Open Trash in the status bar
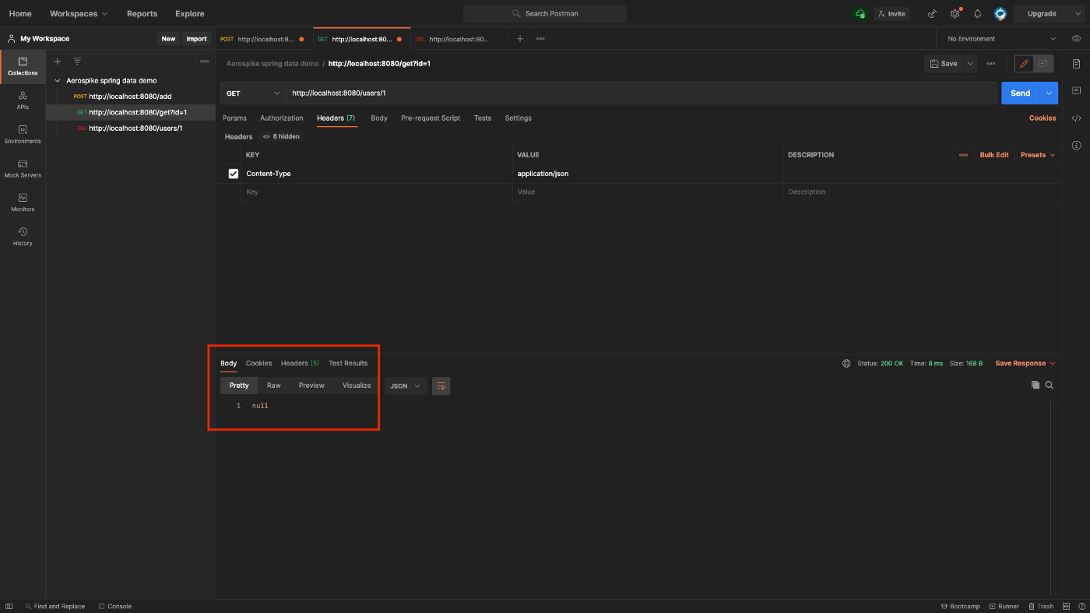Screen dimensions: 1090x613 click(1040, 606)
